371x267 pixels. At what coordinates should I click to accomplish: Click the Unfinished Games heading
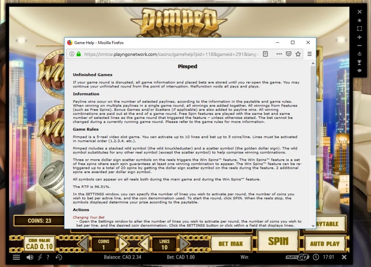pyautogui.click(x=92, y=74)
